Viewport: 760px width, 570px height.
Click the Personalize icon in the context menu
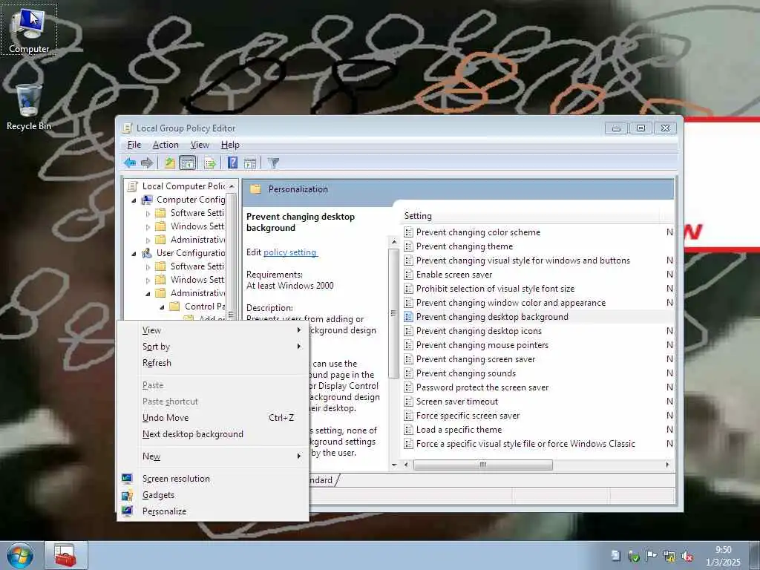(127, 511)
